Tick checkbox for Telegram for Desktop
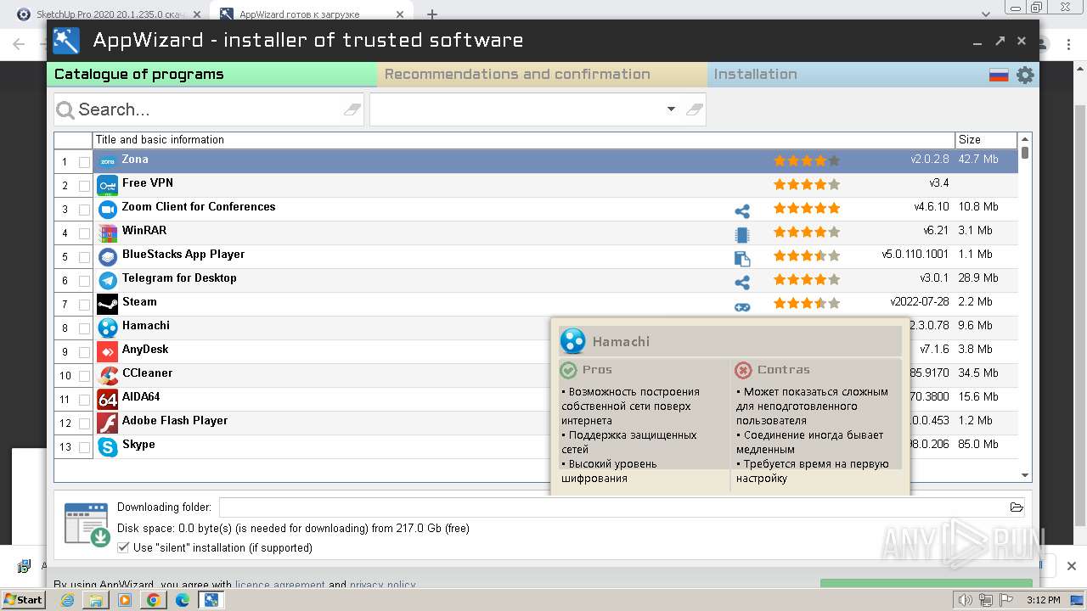This screenshot has width=1087, height=611. 84,281
